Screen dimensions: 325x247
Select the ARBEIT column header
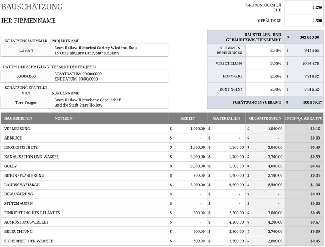coord(188,118)
